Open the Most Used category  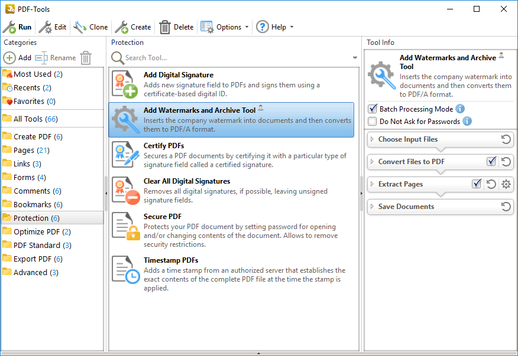(52, 74)
